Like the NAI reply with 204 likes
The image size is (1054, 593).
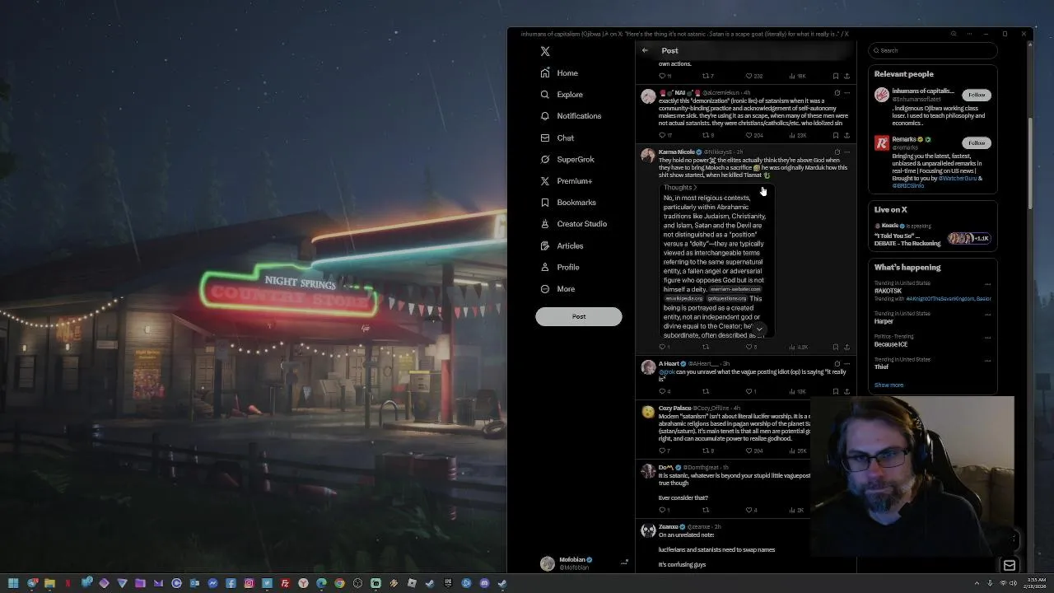coord(749,135)
